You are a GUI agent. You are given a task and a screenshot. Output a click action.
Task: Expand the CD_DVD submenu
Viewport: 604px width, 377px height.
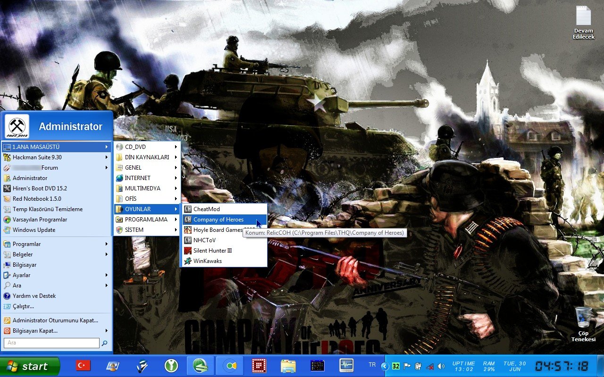(147, 147)
